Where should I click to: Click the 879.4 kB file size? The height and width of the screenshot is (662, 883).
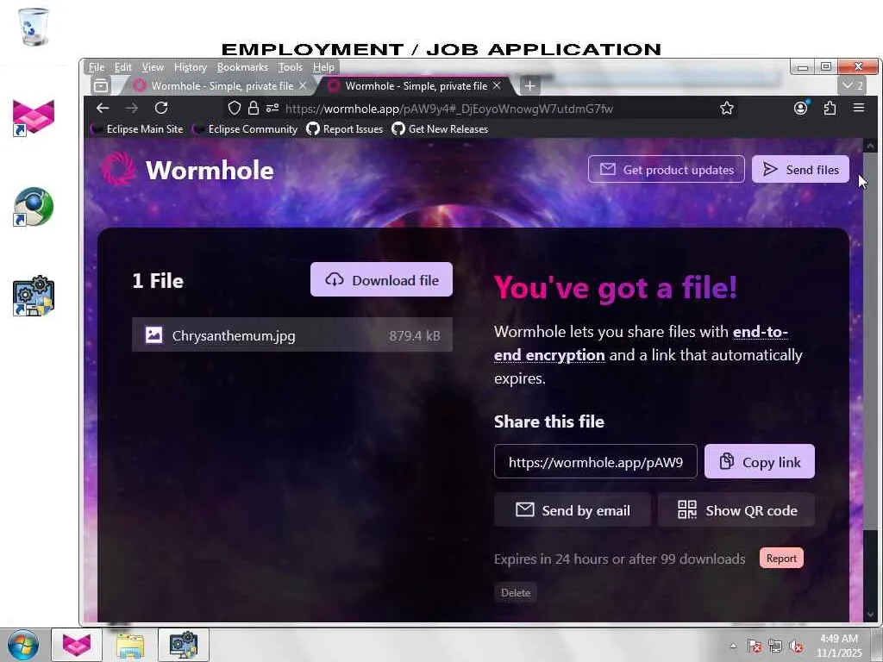415,335
